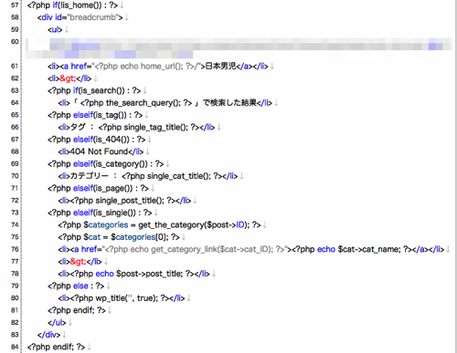Click line number 57 in gutter
457x353 pixels.
click(15, 5)
